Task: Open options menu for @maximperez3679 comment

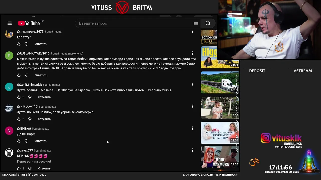Action: point(192,31)
